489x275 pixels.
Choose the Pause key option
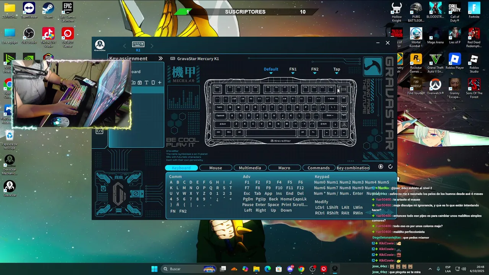click(248, 205)
